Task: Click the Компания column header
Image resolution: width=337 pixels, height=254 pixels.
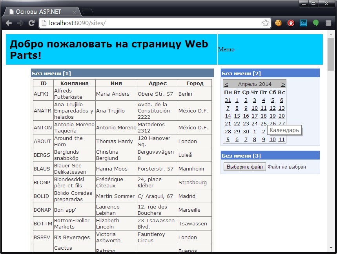Action: click(x=75, y=83)
